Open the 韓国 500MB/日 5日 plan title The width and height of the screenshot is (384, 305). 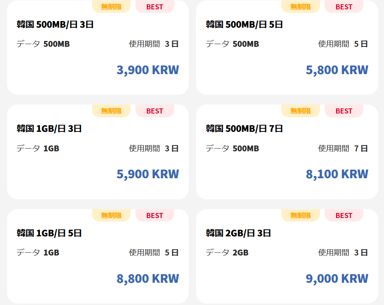[x=244, y=25]
